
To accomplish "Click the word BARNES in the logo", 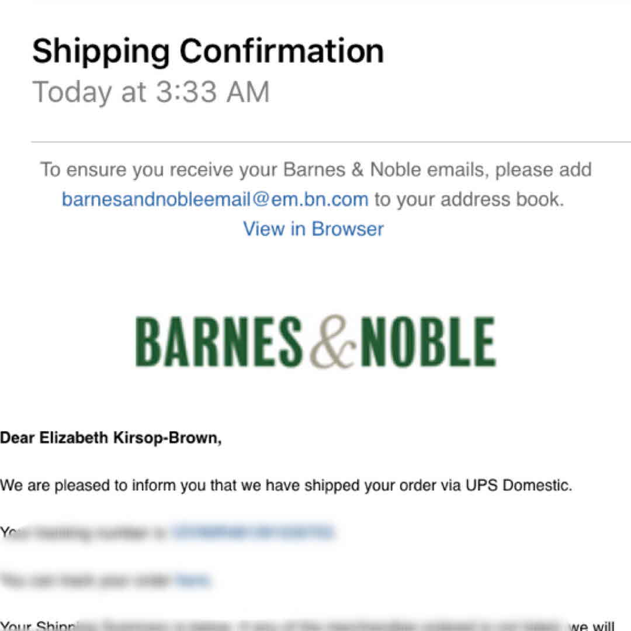I will (x=219, y=341).
